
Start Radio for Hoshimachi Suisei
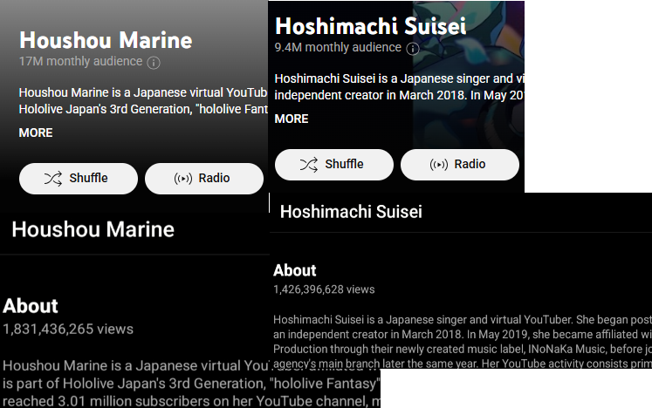coord(460,165)
